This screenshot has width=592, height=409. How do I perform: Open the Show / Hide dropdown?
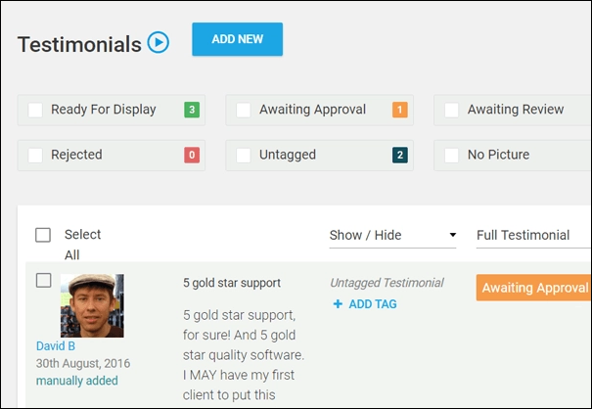coord(392,235)
